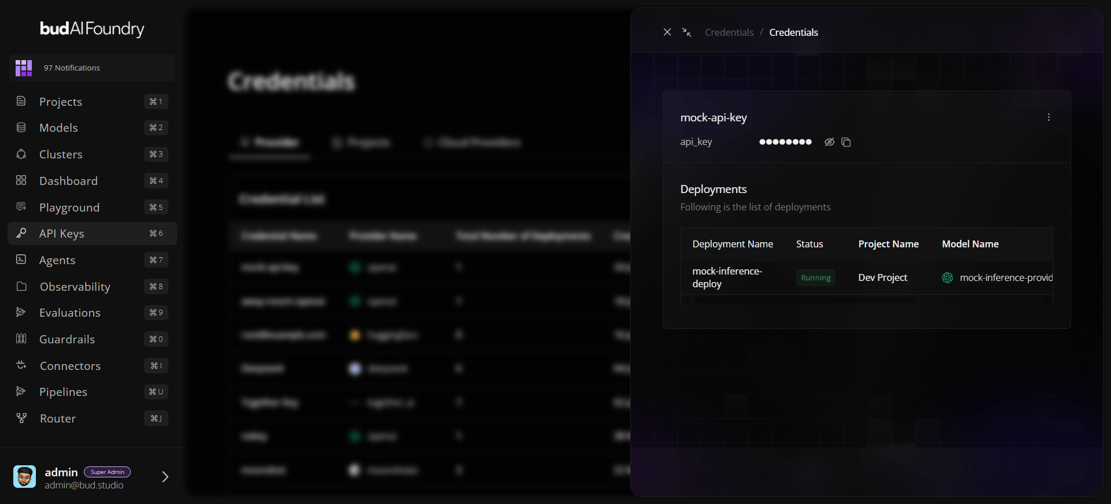Close the Credentials drawer
This screenshot has height=504, width=1111.
click(667, 32)
